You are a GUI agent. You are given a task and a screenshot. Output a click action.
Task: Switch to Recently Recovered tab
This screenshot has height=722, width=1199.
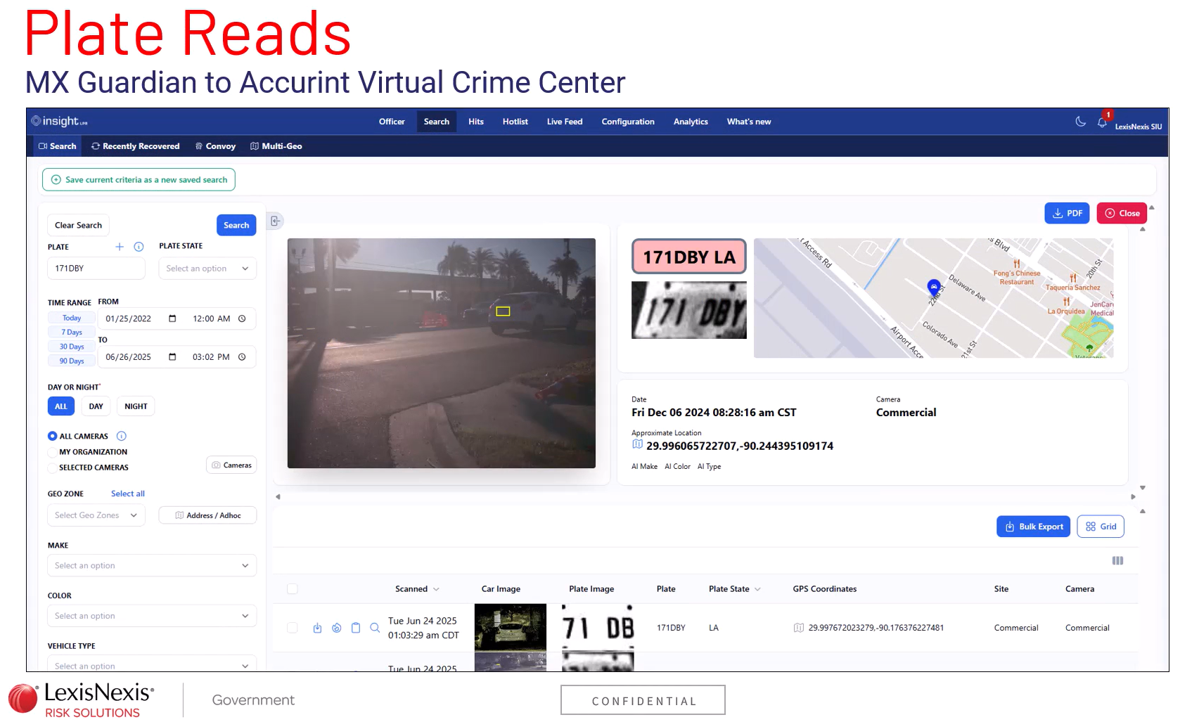[x=136, y=146]
